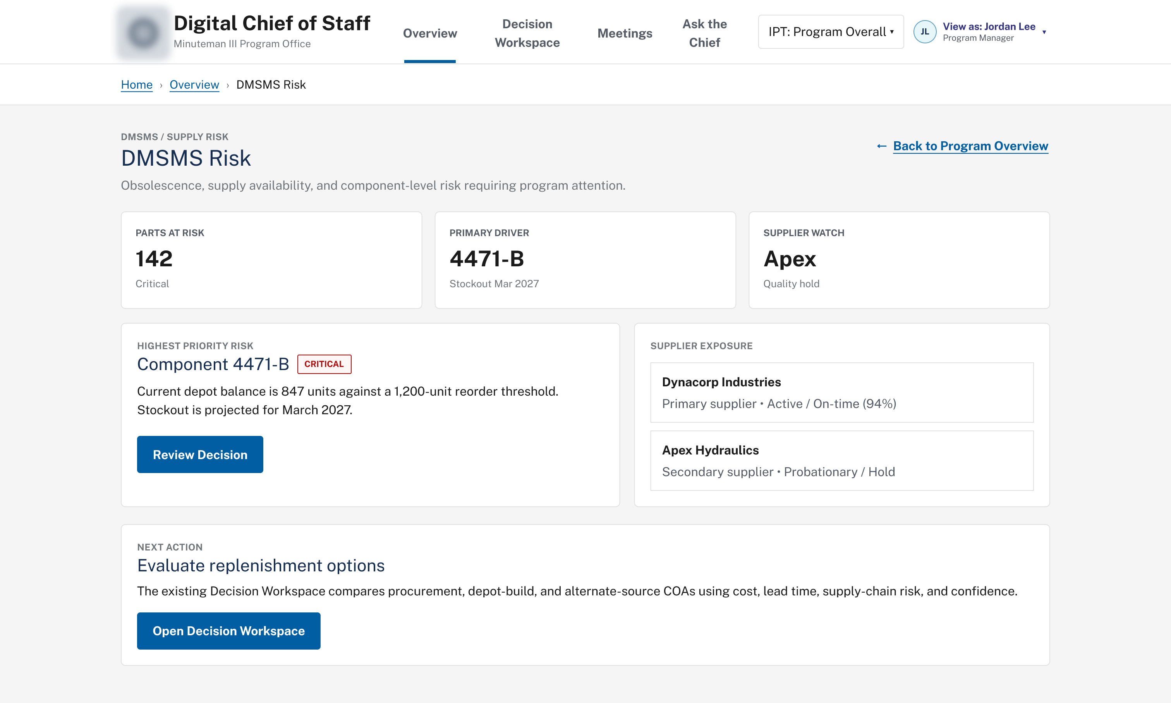
Task: Click Back to Program Overview link
Action: pyautogui.click(x=970, y=146)
